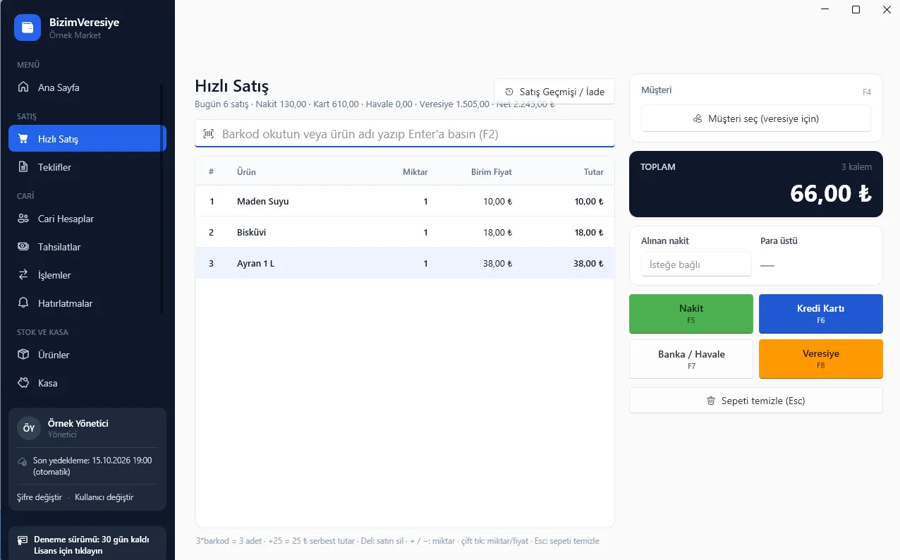Click the arrows icon beside İşlemler
The image size is (900, 560).
click(23, 275)
